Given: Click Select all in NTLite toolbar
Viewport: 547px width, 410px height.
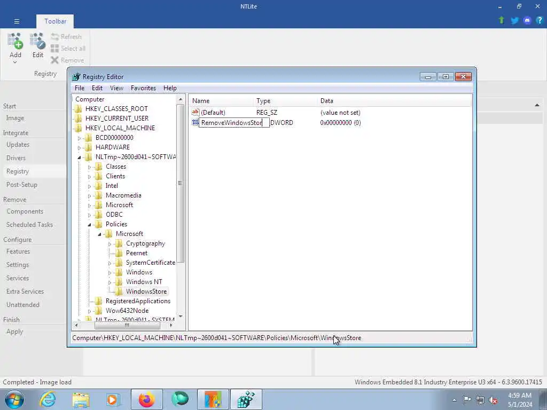Looking at the screenshot, I should tap(68, 49).
